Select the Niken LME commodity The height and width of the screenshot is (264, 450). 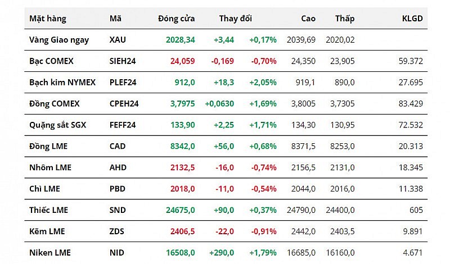tap(50, 253)
